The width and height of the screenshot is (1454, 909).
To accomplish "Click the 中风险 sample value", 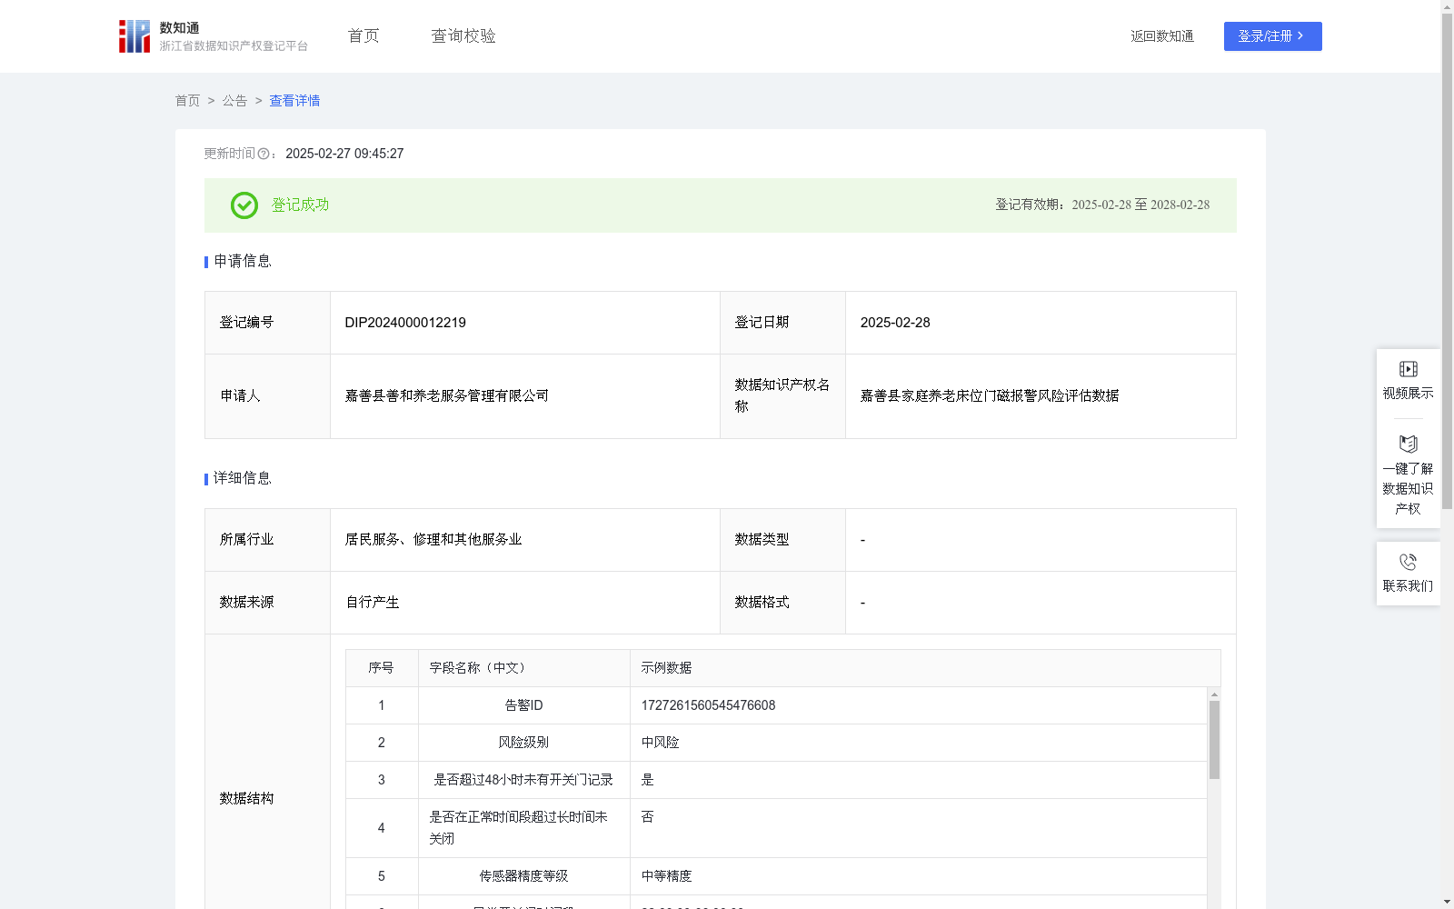I will pos(660,743).
